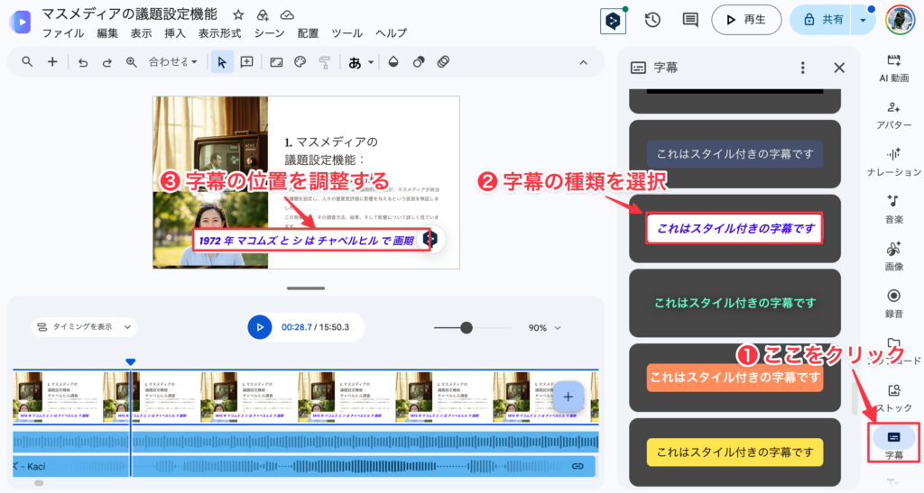Open the ファイル menu

point(63,33)
